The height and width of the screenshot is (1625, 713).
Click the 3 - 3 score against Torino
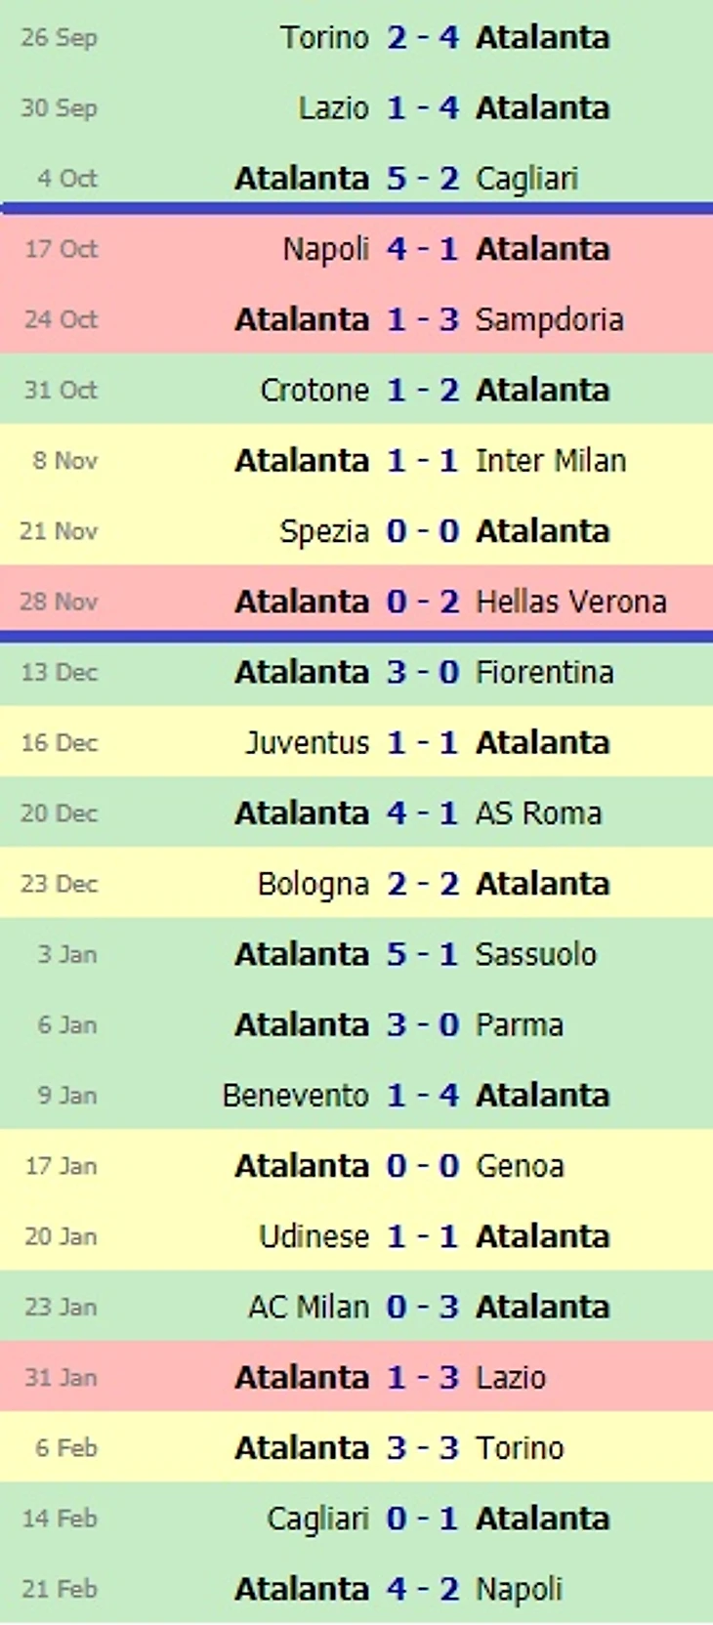[x=422, y=1448]
